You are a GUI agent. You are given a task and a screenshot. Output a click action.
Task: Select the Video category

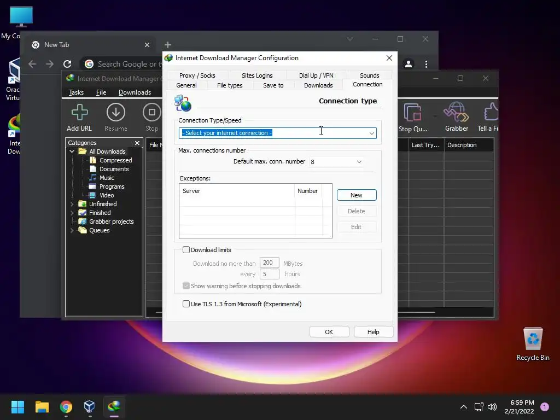(x=107, y=195)
